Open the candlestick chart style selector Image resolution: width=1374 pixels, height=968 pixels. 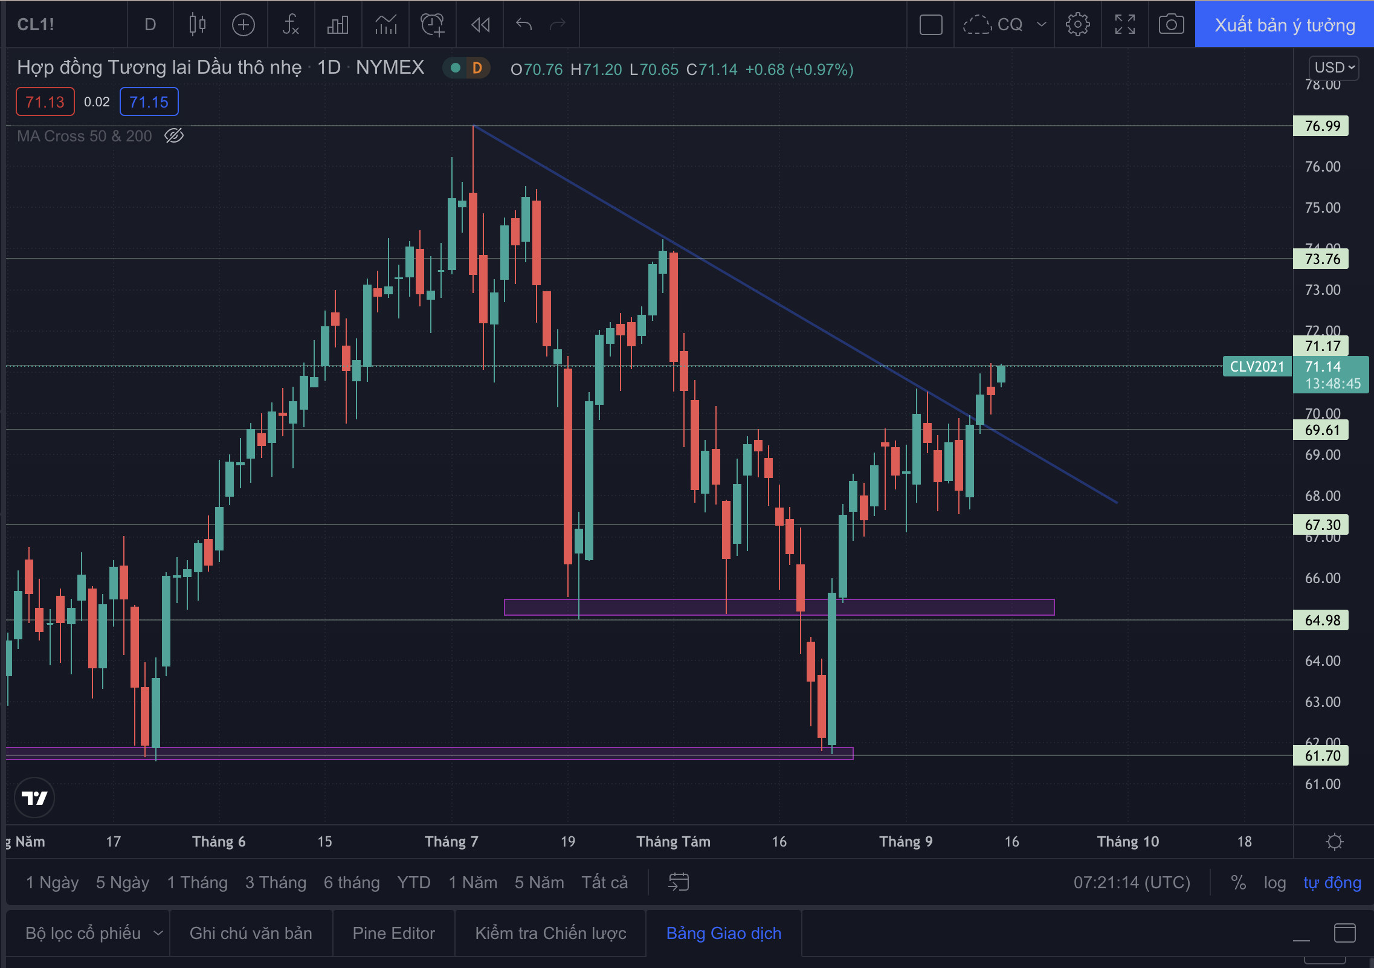[x=197, y=25]
